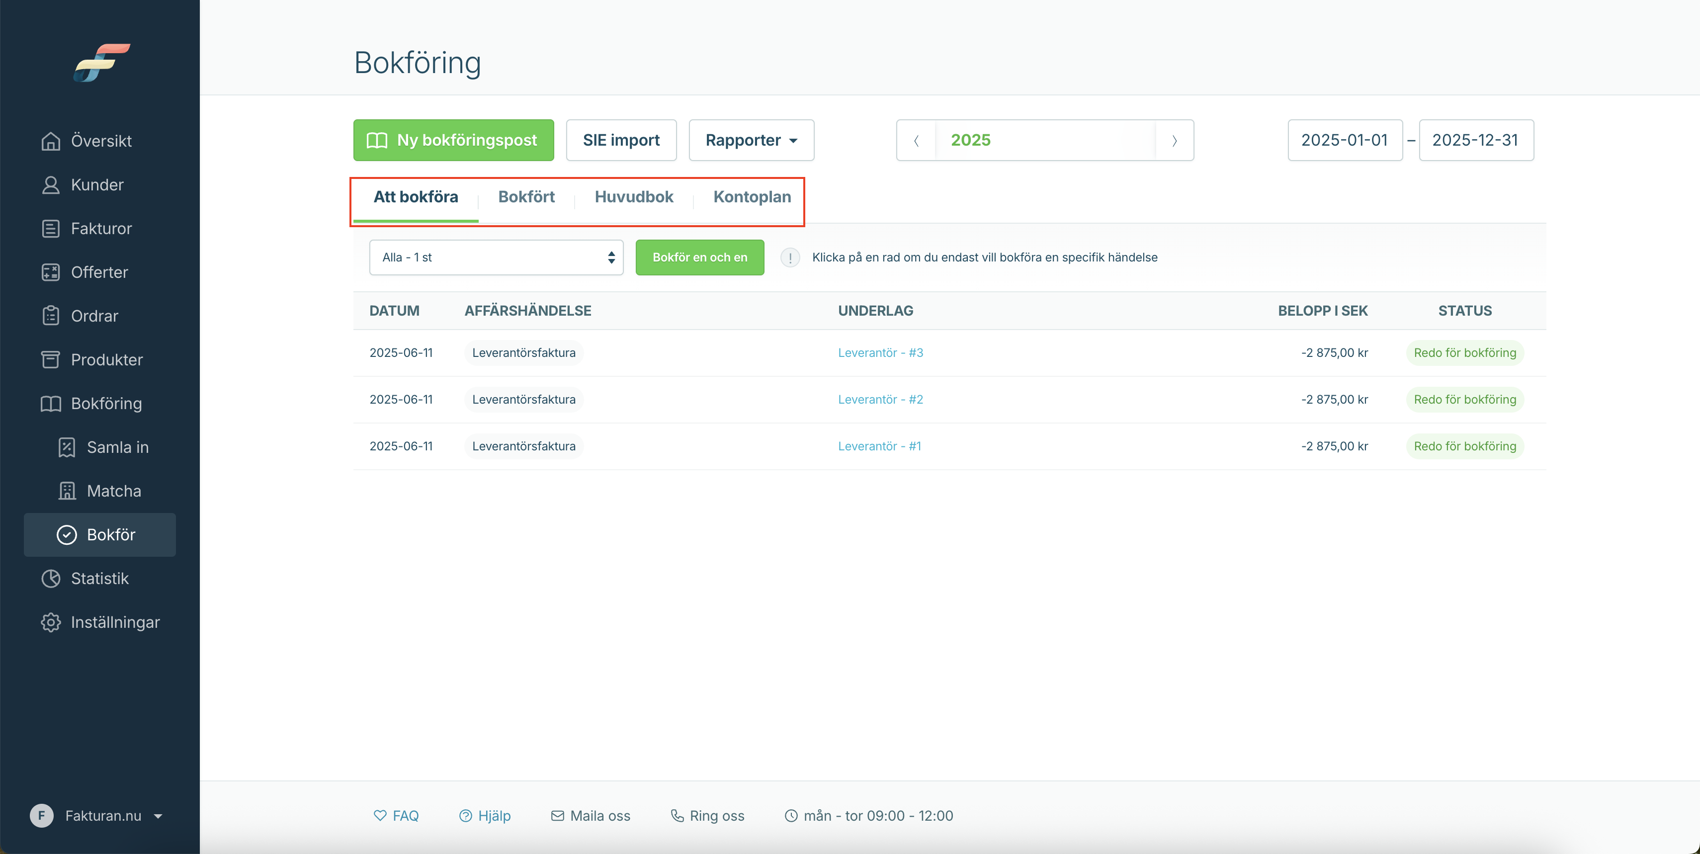The image size is (1700, 854).
Task: Click the Offerter calculator icon
Action: [51, 272]
